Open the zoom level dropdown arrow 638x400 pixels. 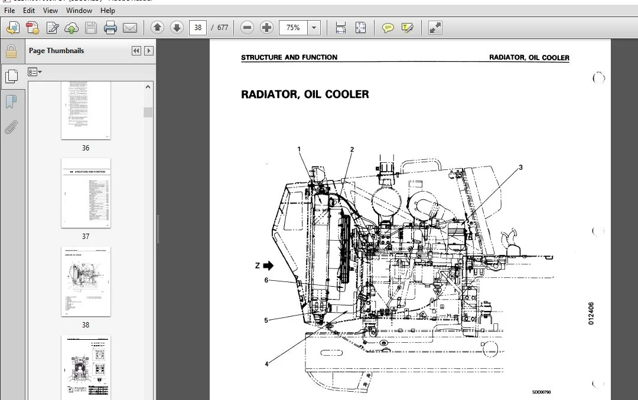(x=314, y=28)
